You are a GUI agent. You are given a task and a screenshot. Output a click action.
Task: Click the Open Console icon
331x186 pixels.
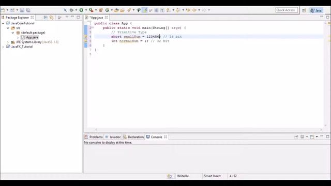[x=312, y=137]
